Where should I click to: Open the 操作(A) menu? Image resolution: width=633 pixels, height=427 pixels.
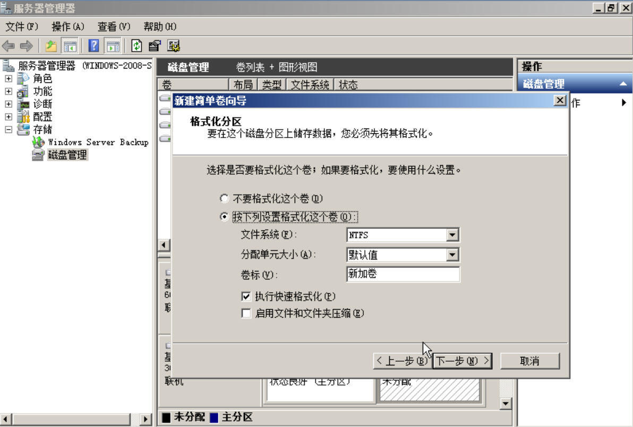coord(68,27)
